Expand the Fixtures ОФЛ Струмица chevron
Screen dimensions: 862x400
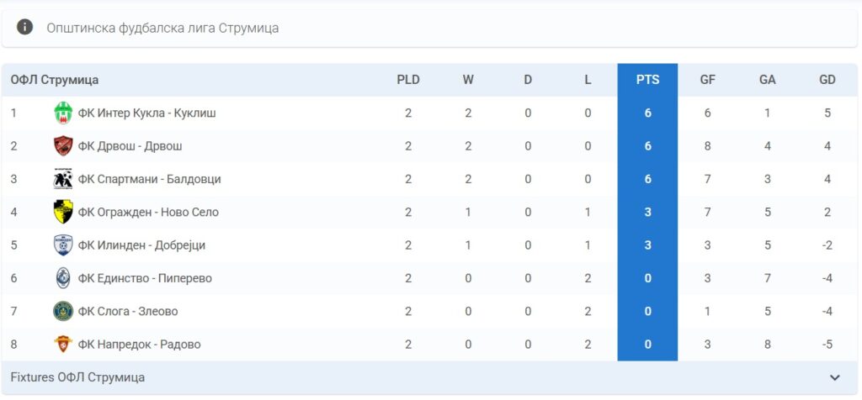point(834,377)
